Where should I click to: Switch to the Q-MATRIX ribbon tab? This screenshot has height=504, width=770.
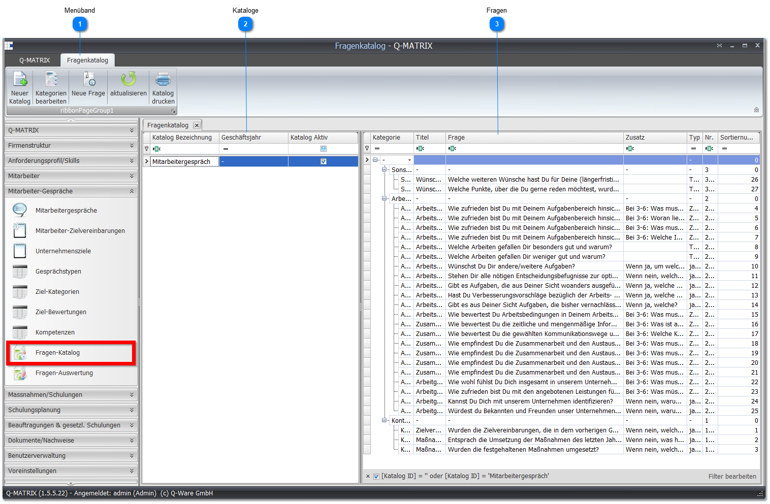point(35,60)
